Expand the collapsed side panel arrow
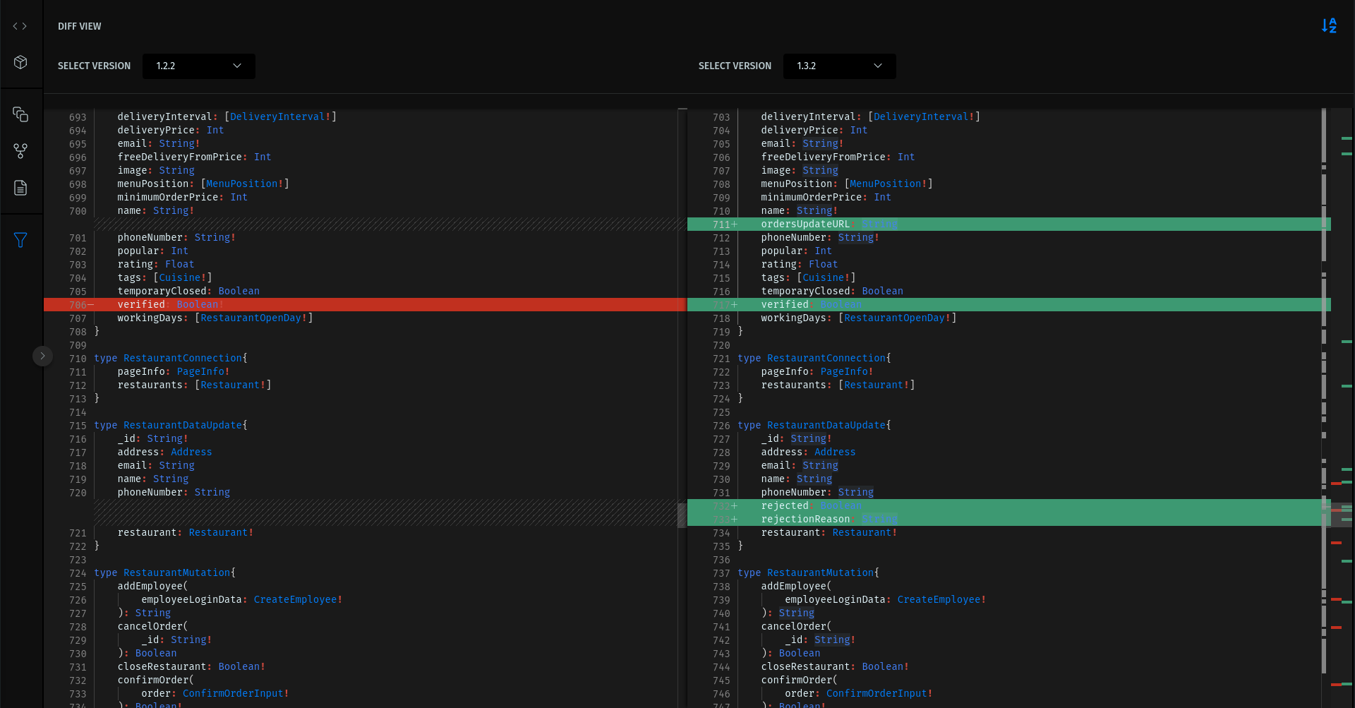The image size is (1355, 708). pyautogui.click(x=42, y=356)
